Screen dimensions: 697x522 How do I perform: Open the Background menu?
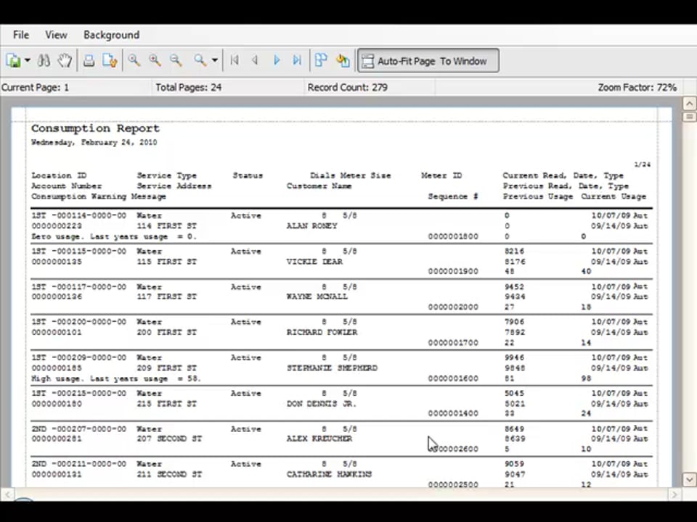click(x=111, y=35)
